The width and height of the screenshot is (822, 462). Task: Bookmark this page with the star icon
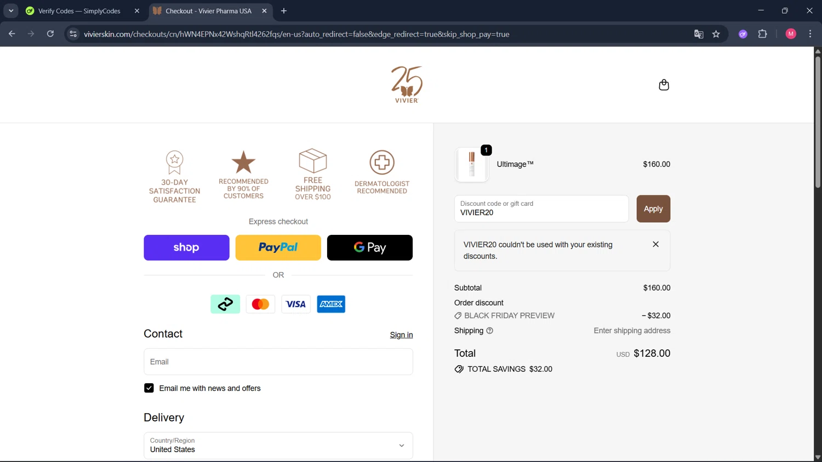click(x=716, y=34)
